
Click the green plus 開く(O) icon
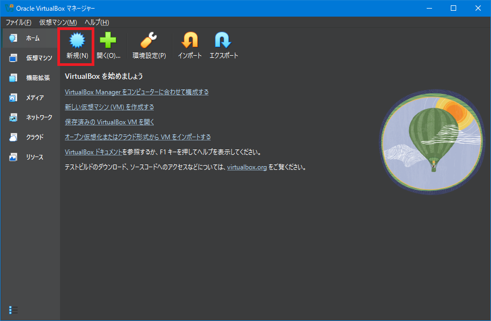(x=108, y=40)
